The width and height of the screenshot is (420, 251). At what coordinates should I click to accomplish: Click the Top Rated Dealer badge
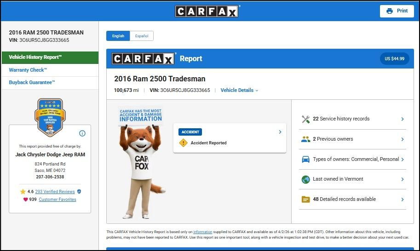tap(50, 117)
